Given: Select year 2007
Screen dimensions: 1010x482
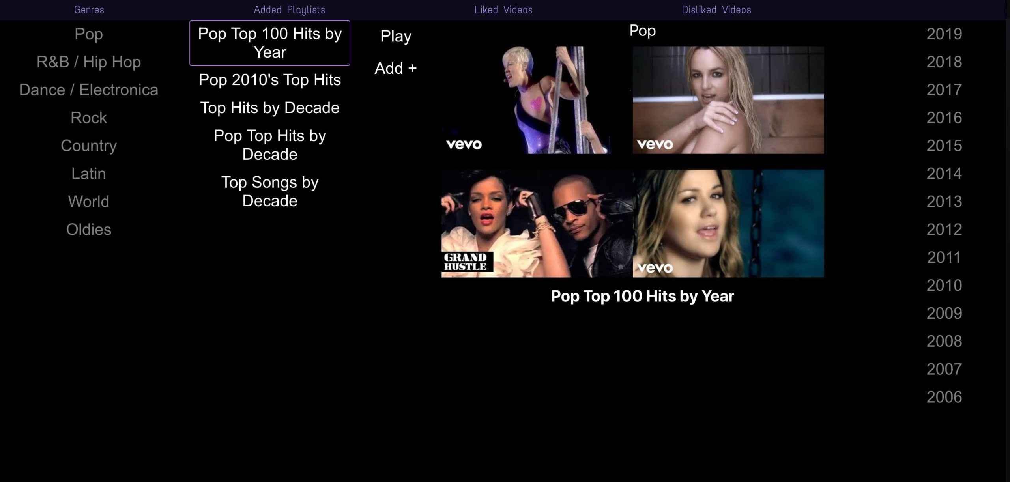Looking at the screenshot, I should pos(944,369).
